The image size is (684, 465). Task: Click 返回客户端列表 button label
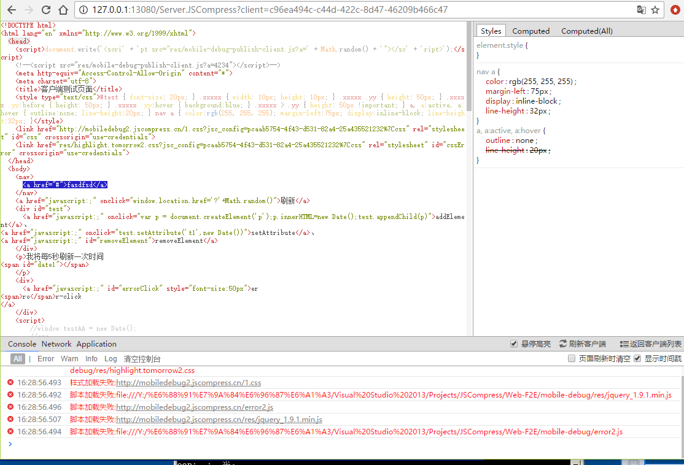coord(655,344)
